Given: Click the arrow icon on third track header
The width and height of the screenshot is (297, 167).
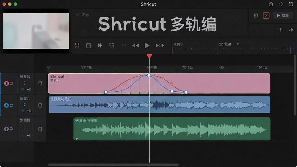Looking at the screenshot, I should (x=29, y=135).
